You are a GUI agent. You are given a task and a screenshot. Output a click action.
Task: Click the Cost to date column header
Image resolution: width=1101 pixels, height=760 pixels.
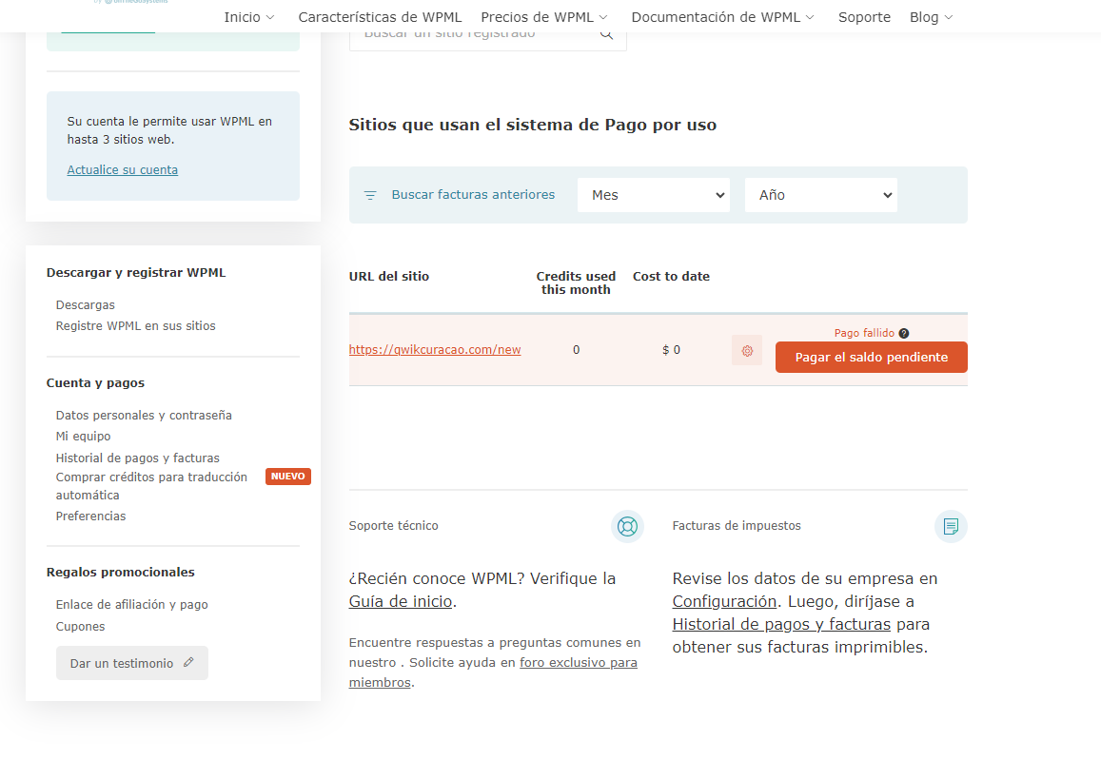[671, 277]
